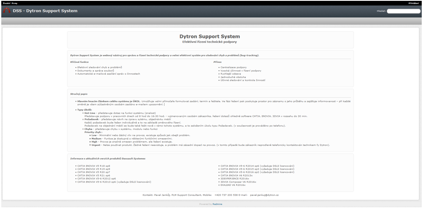Click the contact name Pavel Jankůj

tap(162, 195)
